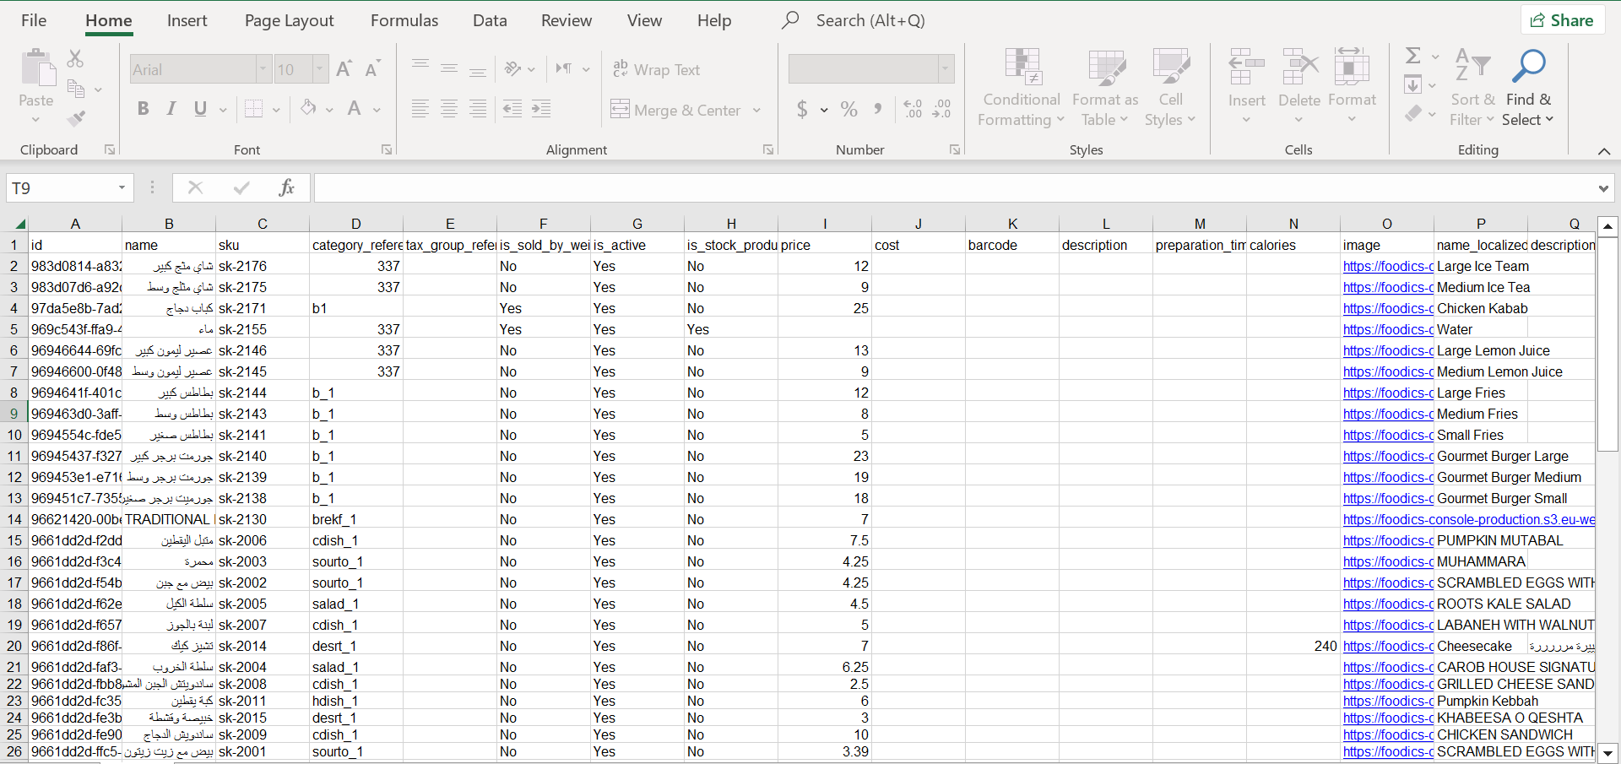Image resolution: width=1621 pixels, height=764 pixels.
Task: Toggle Bold formatting
Action: click(x=143, y=109)
